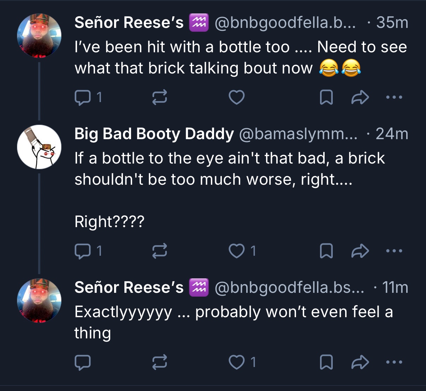Open more options on 24m post
This screenshot has height=391, width=426.
[394, 251]
